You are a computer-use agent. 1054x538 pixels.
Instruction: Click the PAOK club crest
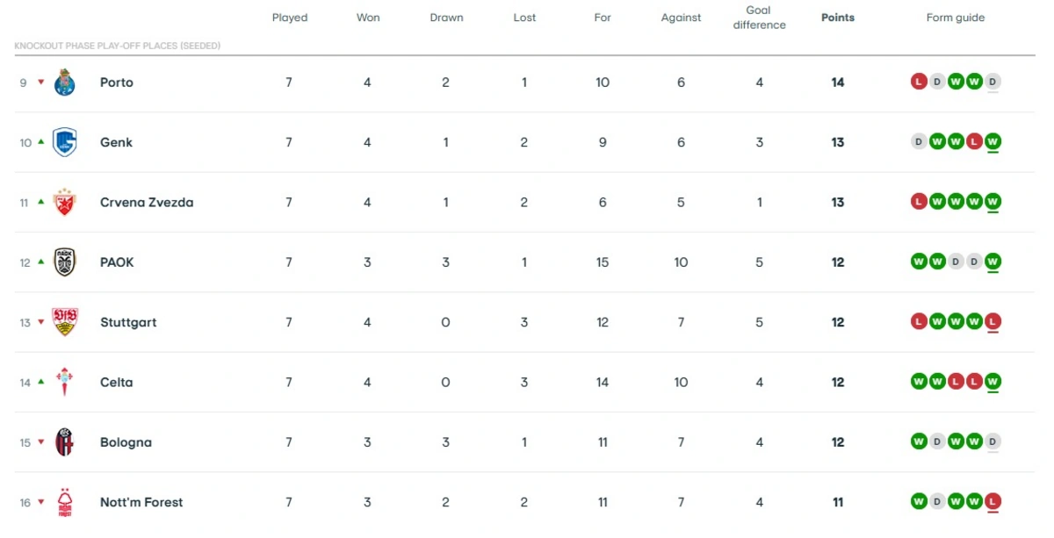pos(65,262)
